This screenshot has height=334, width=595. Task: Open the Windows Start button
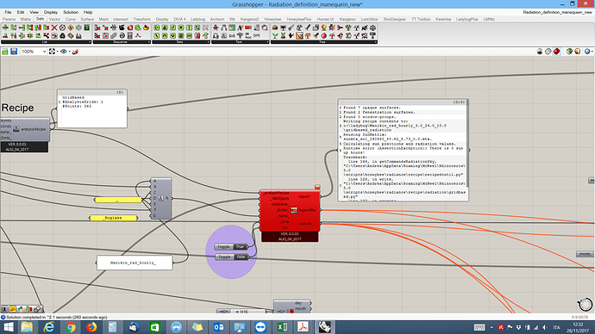(9, 327)
